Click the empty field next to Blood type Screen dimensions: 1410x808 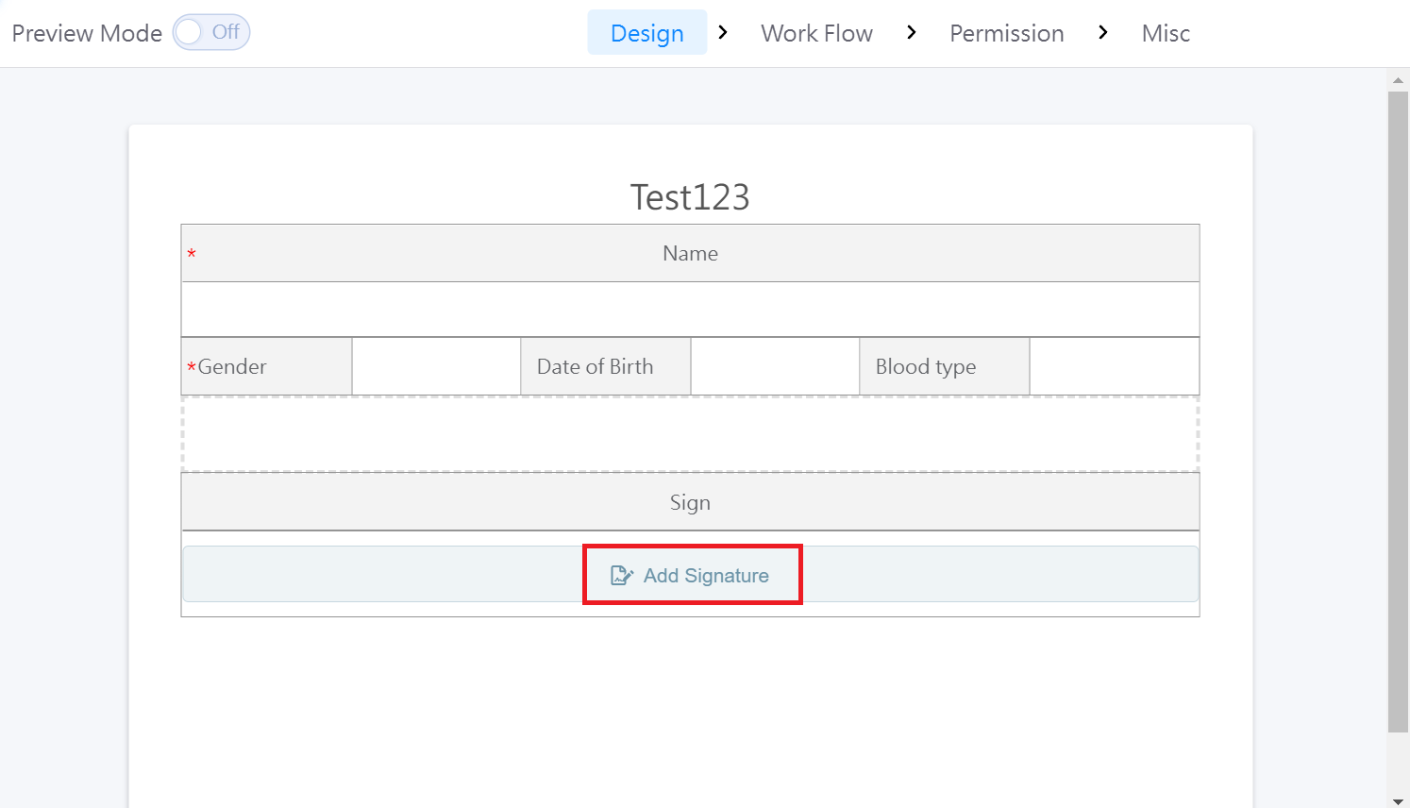[x=1114, y=366]
